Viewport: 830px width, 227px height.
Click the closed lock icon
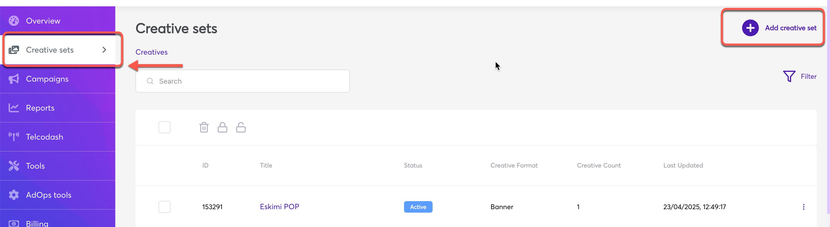pyautogui.click(x=222, y=128)
